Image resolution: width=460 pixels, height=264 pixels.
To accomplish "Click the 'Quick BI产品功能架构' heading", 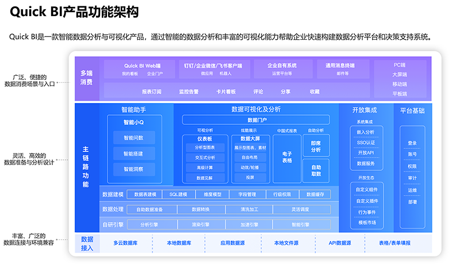I will [74, 12].
